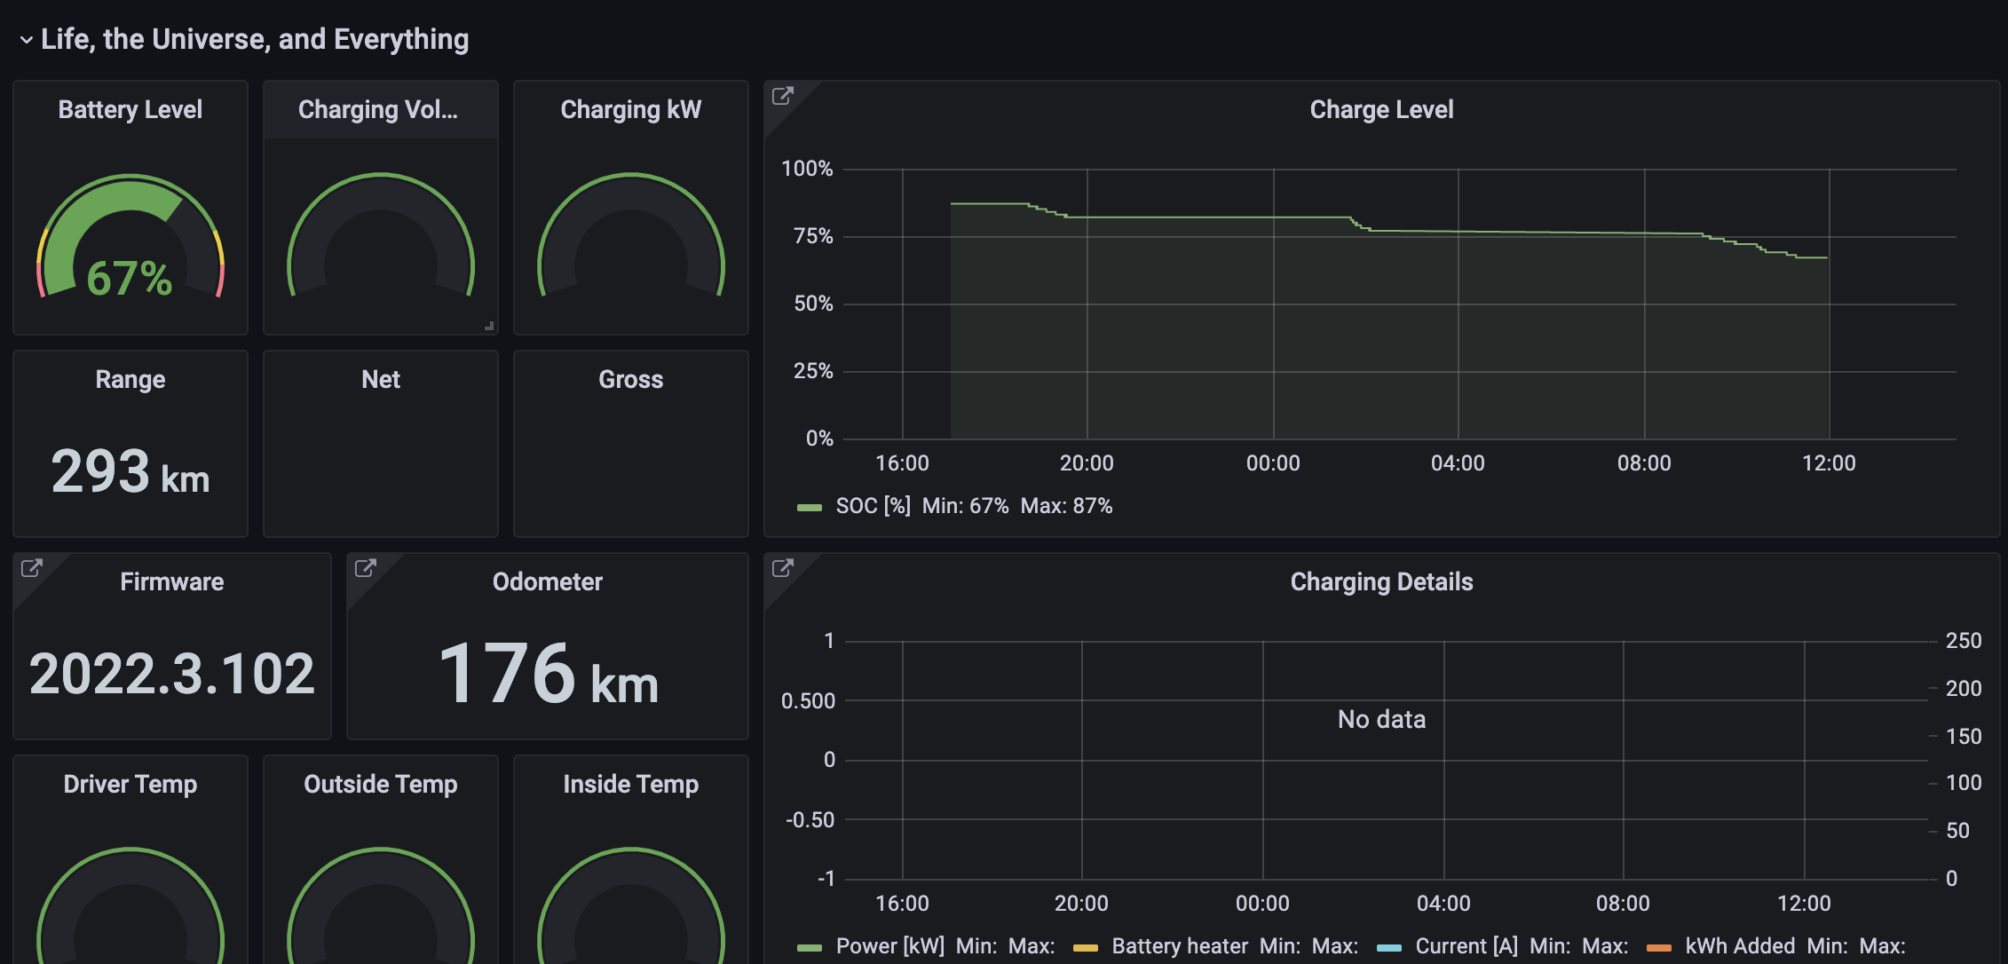
Task: Click the 2022.3.102 firmware version value
Action: 172,674
